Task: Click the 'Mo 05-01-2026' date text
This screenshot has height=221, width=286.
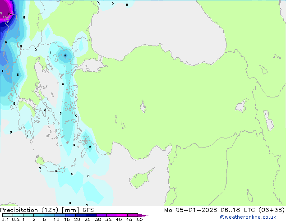Action: tap(190, 210)
